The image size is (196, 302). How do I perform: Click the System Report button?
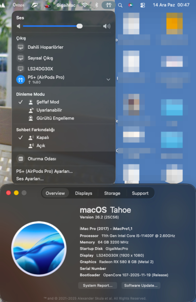(98, 285)
